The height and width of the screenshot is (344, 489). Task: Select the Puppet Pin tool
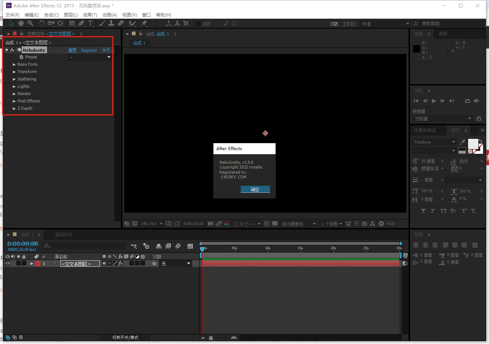pos(144,23)
